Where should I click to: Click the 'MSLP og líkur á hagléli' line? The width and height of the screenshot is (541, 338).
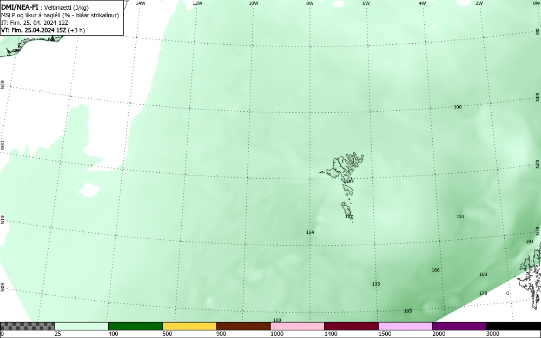point(60,15)
